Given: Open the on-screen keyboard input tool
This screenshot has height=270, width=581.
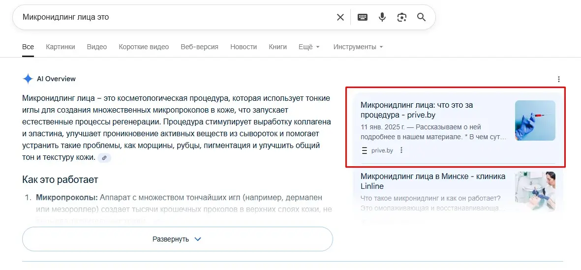Looking at the screenshot, I should pos(363,17).
